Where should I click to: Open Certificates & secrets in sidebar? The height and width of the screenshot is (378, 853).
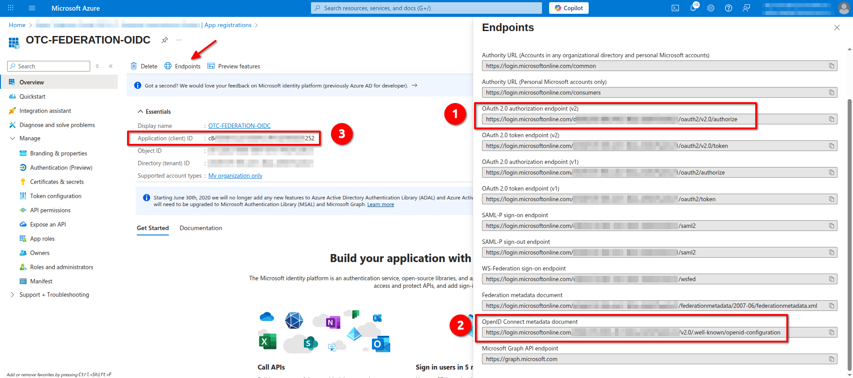(57, 182)
